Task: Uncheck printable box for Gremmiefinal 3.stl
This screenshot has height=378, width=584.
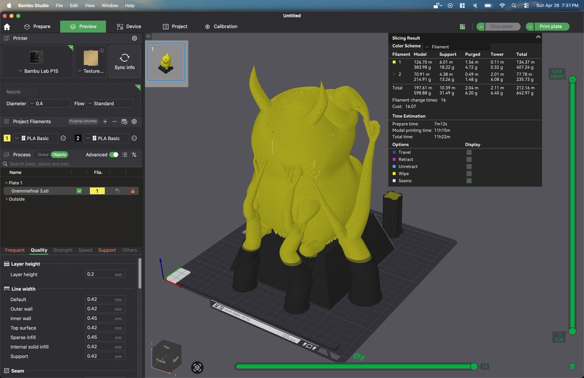Action: [79, 191]
